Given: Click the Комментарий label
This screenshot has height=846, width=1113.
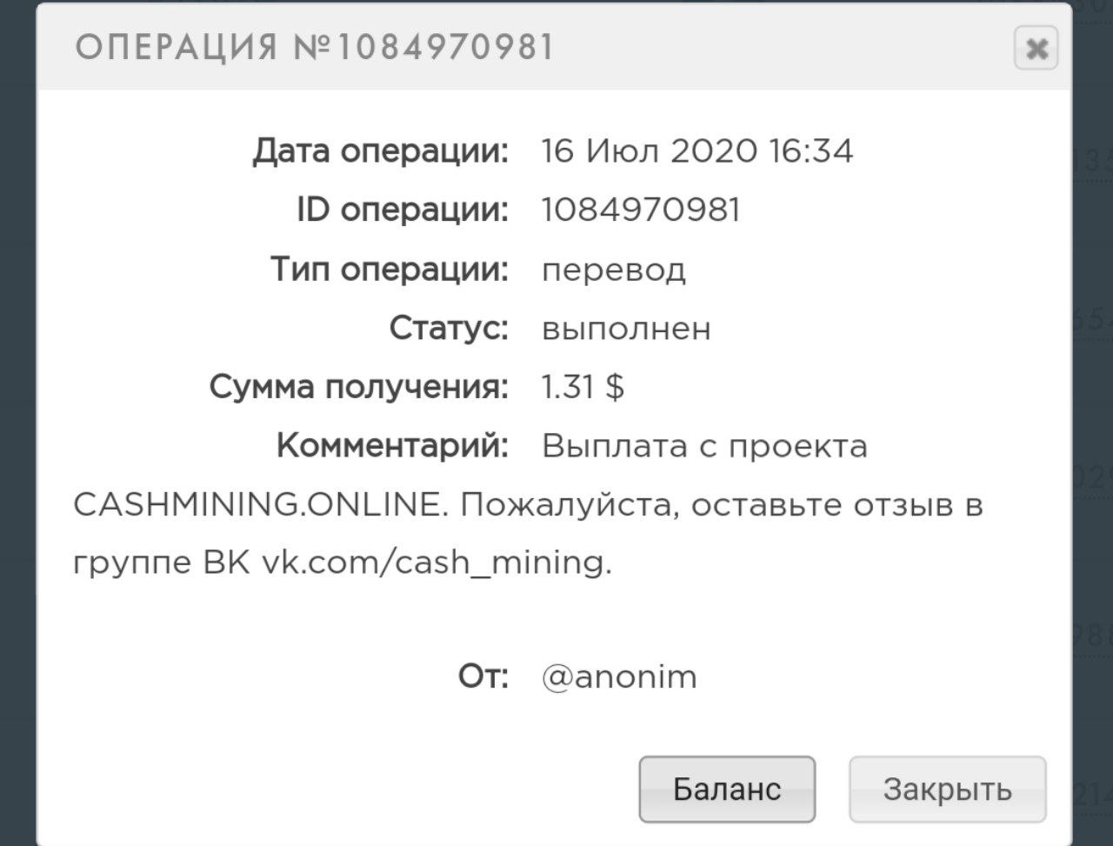Looking at the screenshot, I should coord(392,447).
